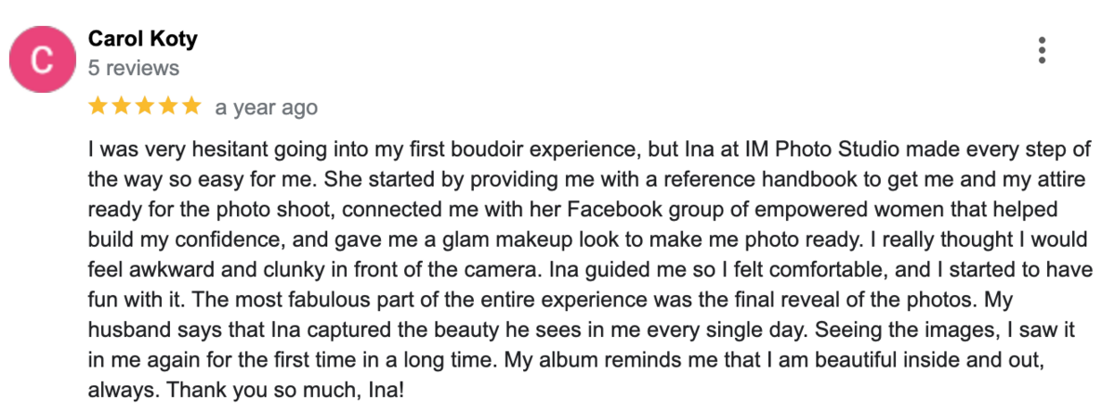Select the third yellow rating star
This screenshot has height=413, width=1115.
pos(144,107)
